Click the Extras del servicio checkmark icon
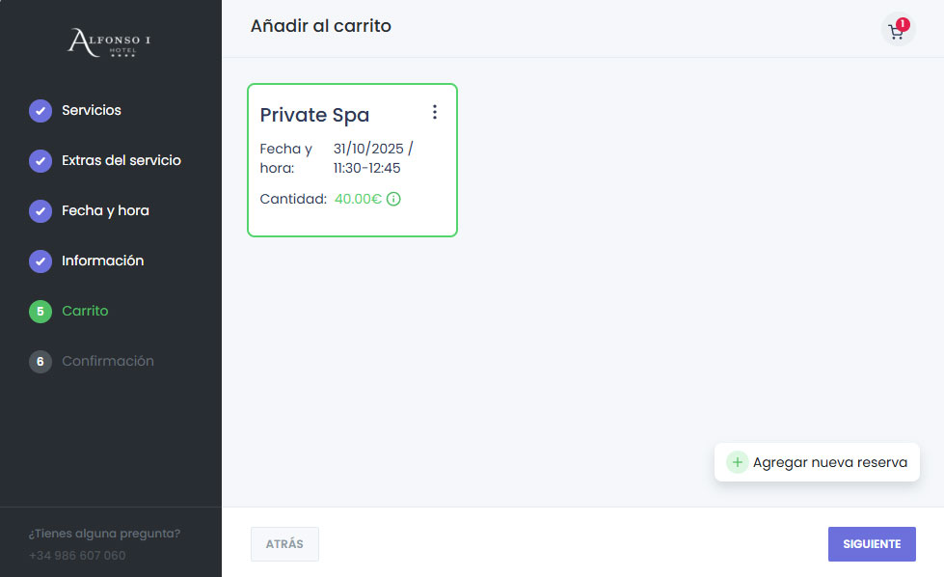 40,161
